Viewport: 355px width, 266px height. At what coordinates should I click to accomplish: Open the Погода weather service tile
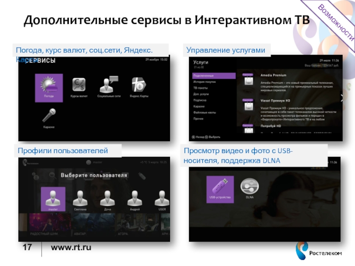tap(49, 88)
